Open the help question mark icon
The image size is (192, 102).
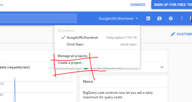click(171, 18)
